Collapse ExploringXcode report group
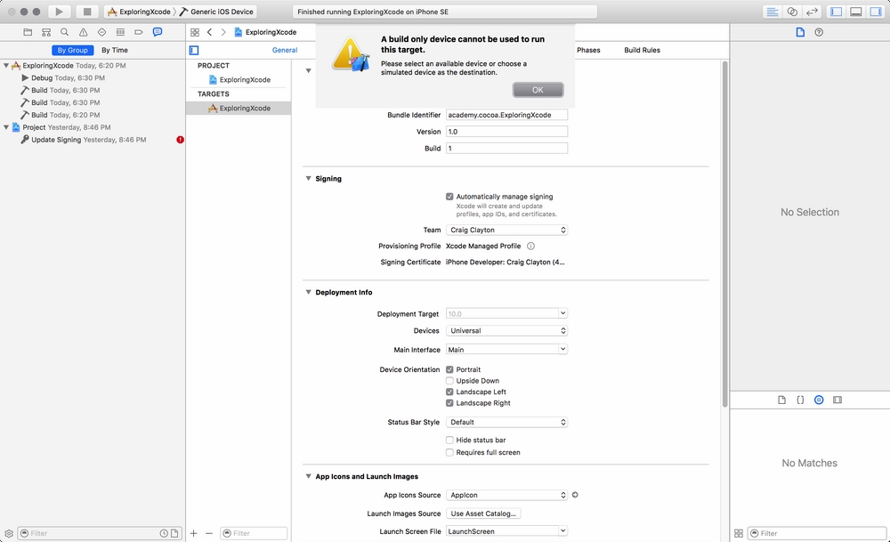The height and width of the screenshot is (542, 890). (x=6, y=65)
